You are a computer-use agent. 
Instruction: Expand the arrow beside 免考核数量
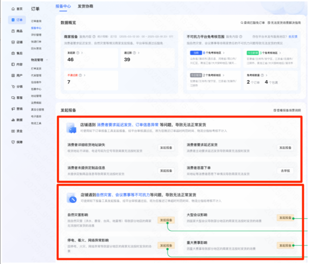(267, 75)
